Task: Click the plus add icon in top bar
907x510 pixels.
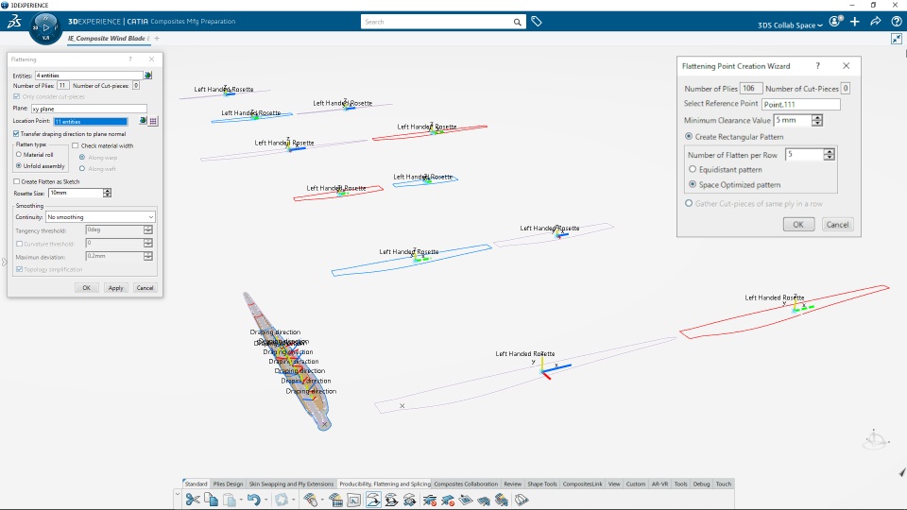Action: 855,22
